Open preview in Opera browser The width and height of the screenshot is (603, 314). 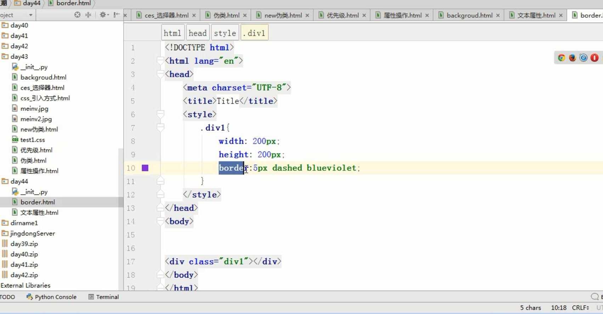[x=594, y=58]
